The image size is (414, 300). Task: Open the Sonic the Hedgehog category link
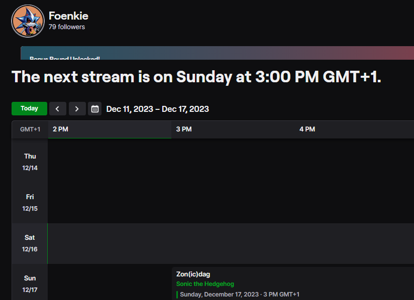point(205,284)
